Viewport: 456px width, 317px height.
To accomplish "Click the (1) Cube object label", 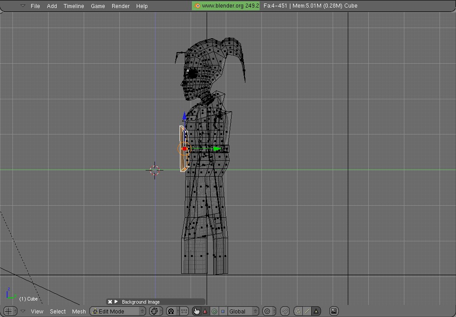I will [28, 299].
